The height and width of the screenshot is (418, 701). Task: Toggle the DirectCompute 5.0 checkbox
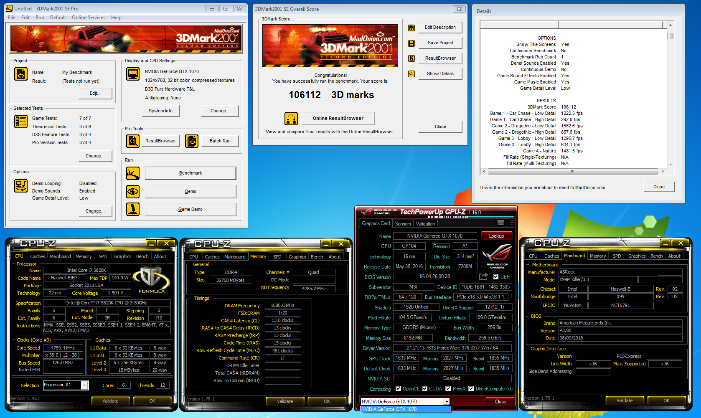[471, 389]
